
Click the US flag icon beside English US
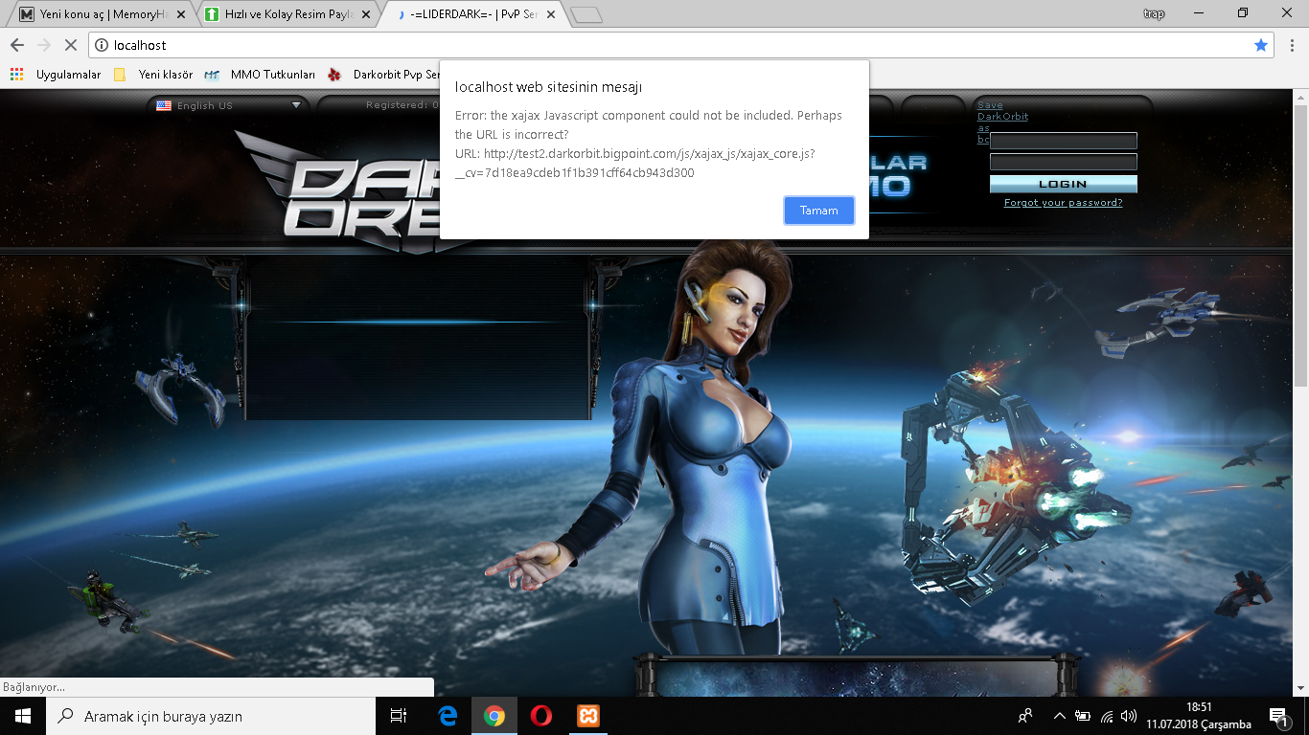pyautogui.click(x=164, y=105)
